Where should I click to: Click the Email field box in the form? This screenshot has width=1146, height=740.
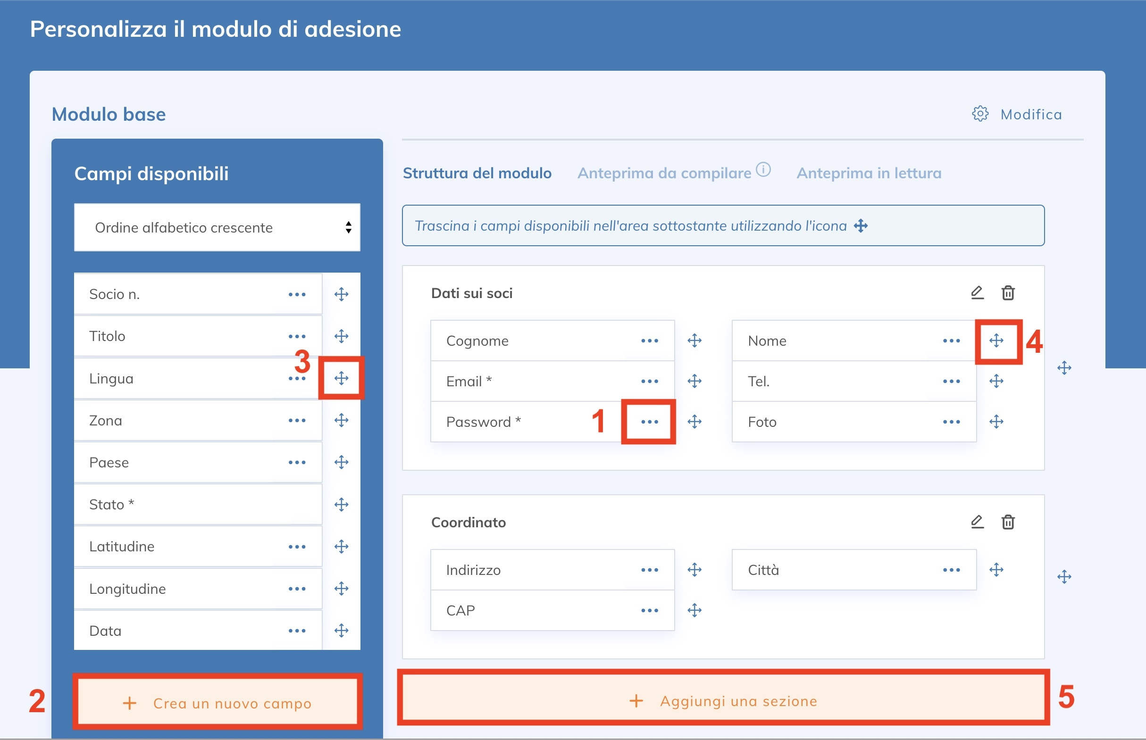(529, 382)
